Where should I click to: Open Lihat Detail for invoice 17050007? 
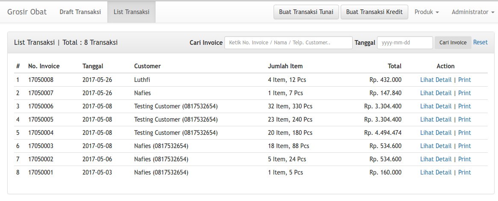(x=436, y=93)
